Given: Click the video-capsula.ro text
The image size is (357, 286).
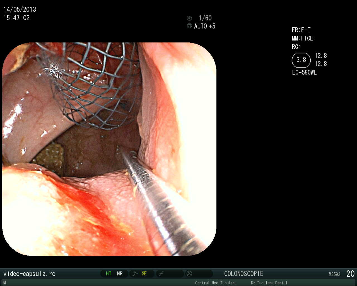Looking at the screenshot, I should 30,274.
